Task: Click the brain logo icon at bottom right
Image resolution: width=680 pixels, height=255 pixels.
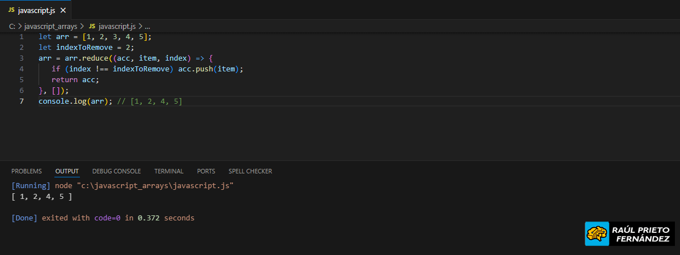Action: coord(596,233)
